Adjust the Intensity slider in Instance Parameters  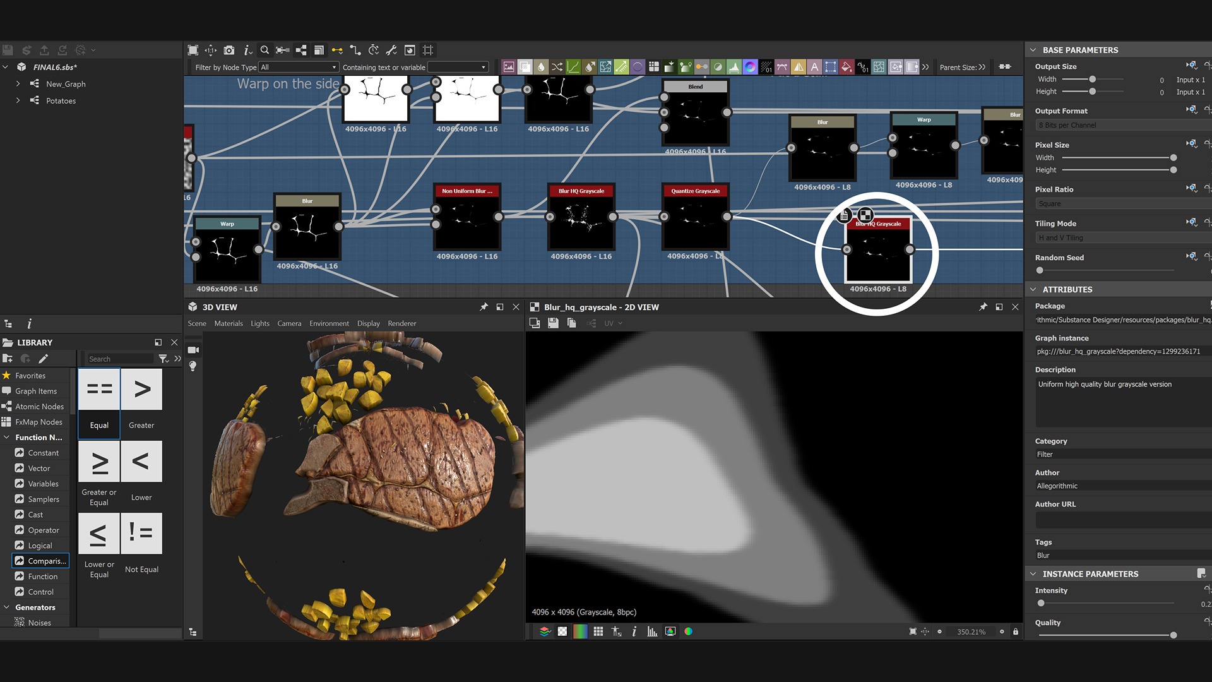(1040, 603)
